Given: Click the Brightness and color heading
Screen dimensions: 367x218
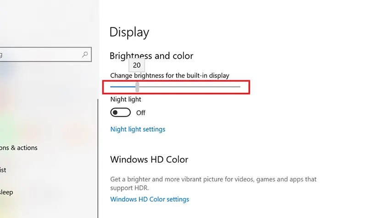Looking at the screenshot, I should (x=151, y=56).
